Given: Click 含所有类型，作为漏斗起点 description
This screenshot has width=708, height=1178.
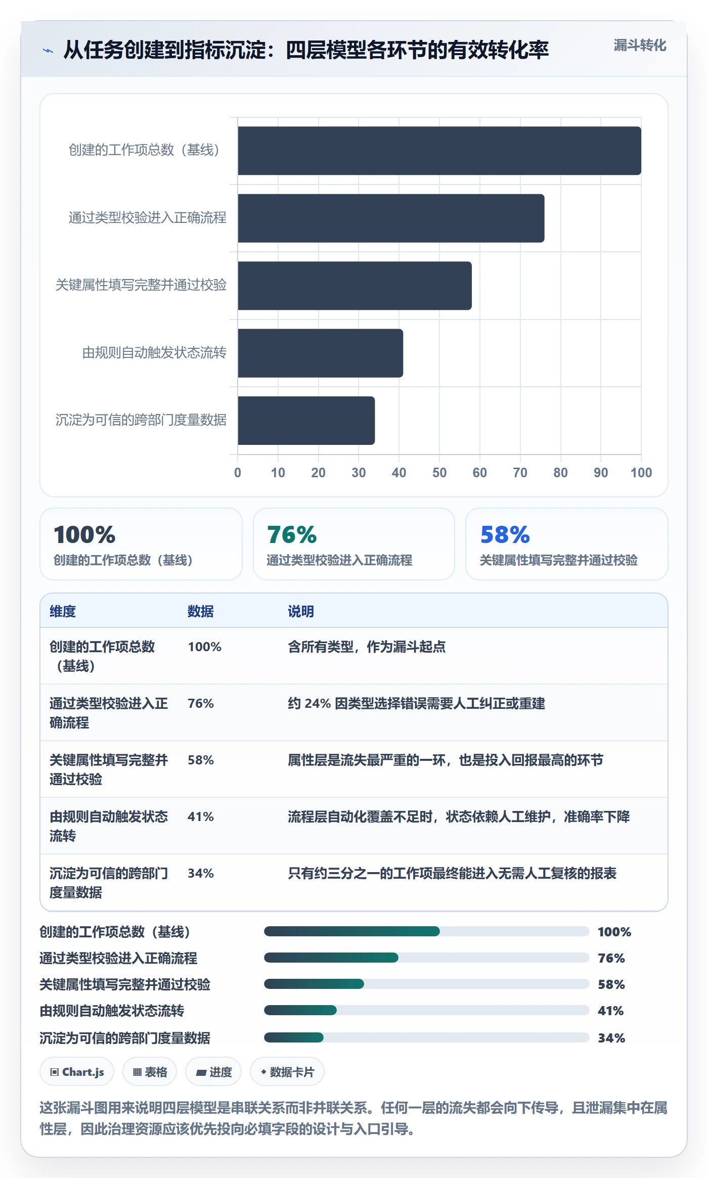Looking at the screenshot, I should (367, 647).
